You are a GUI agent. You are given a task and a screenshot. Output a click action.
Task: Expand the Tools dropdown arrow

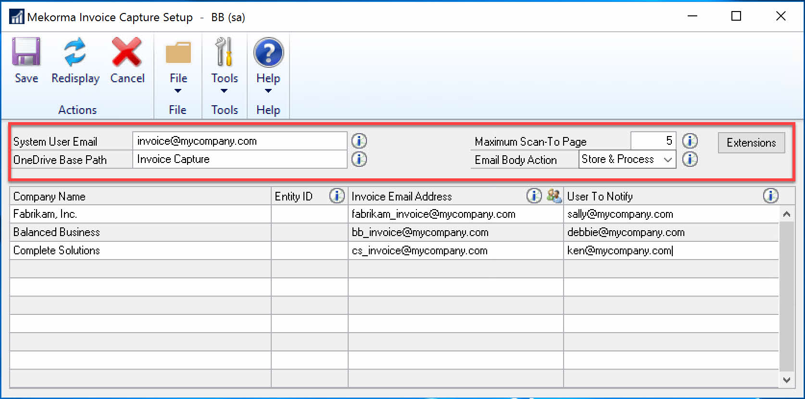click(x=224, y=91)
